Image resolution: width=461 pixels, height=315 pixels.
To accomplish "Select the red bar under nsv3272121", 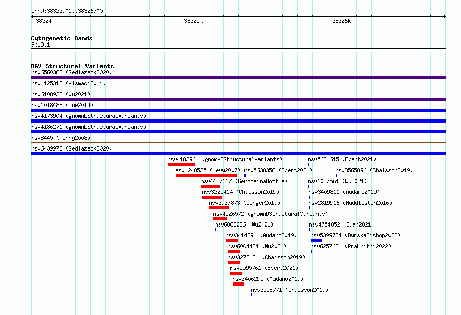I will 234,262.
